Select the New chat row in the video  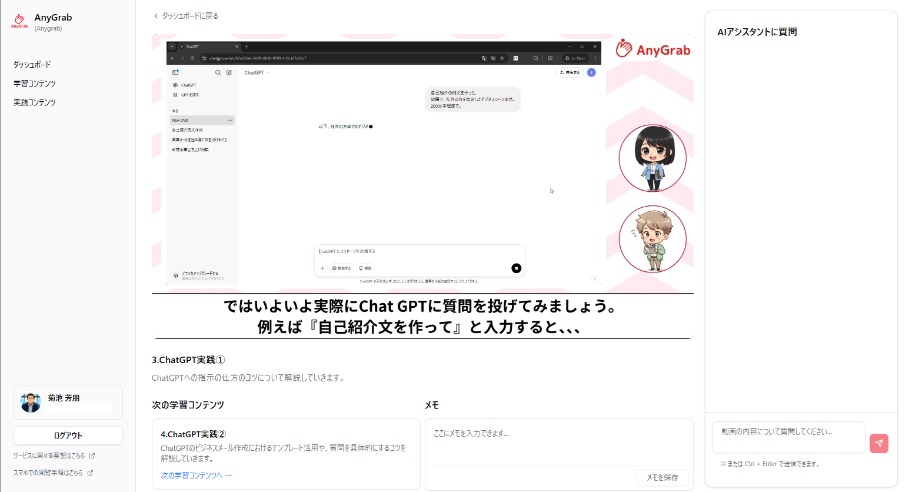[202, 120]
